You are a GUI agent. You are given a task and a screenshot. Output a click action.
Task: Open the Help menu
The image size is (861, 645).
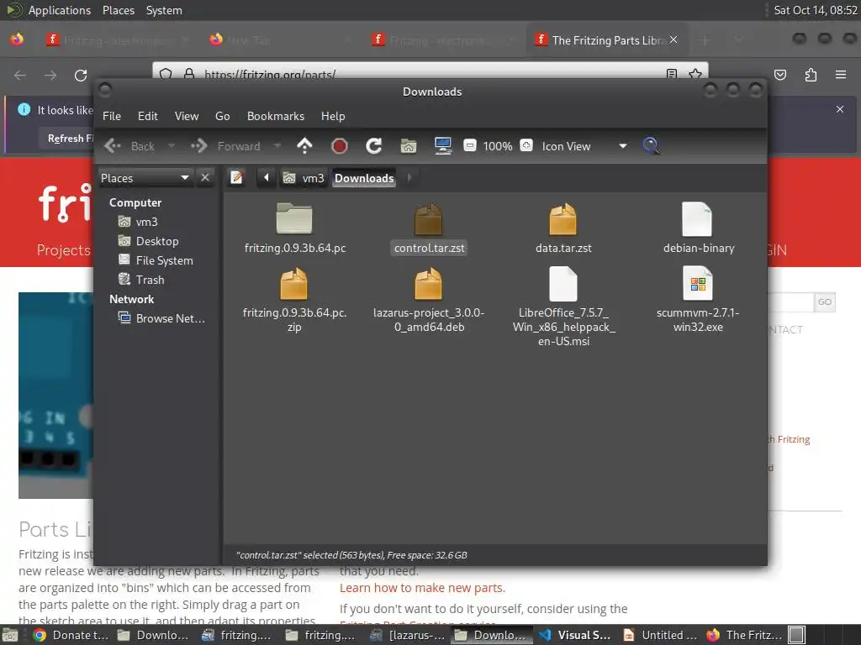click(333, 116)
